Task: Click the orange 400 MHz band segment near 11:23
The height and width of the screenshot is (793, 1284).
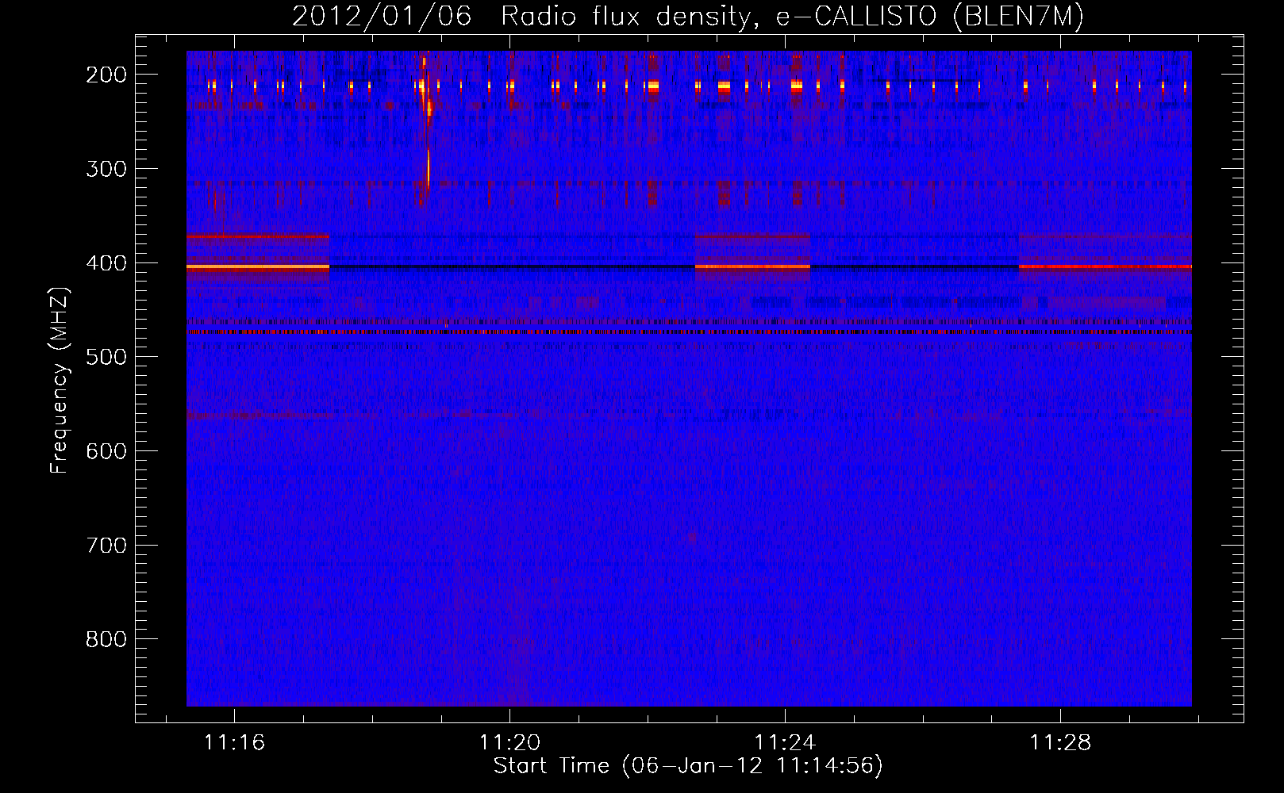Action: pyautogui.click(x=752, y=267)
